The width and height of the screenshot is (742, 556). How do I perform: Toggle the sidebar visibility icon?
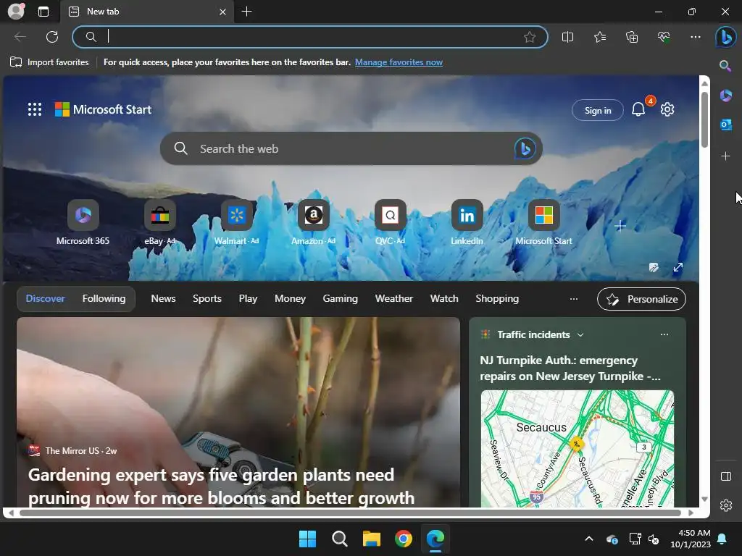(725, 476)
